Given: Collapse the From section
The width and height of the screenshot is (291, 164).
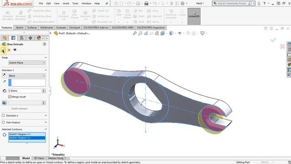Looking at the screenshot, I should click(45, 57).
